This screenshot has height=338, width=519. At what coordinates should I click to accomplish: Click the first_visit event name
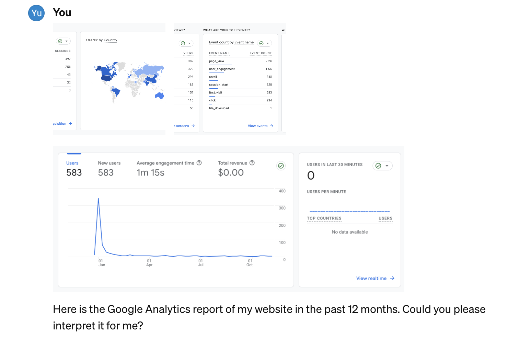click(x=216, y=93)
